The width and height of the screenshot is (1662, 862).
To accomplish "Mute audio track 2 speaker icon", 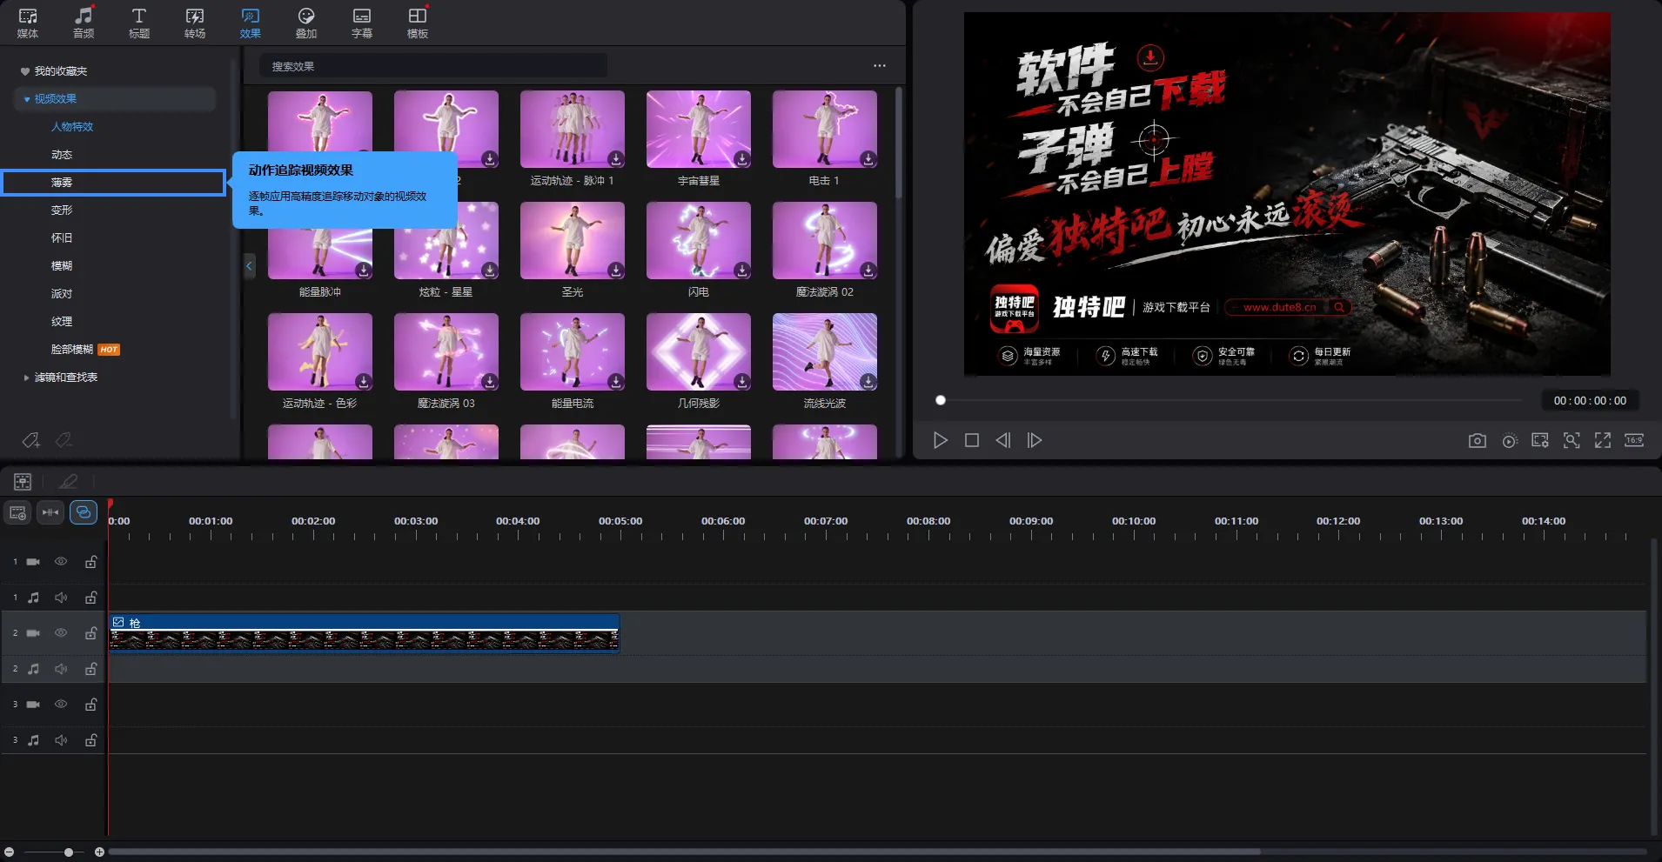I will (61, 669).
